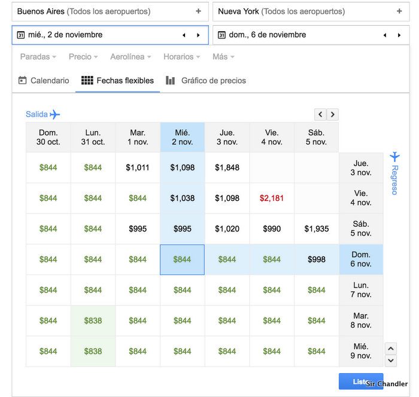Screen dimensions: 419x397
Task: Select the Mié. 2 nov. departure column header
Action: coord(183,138)
